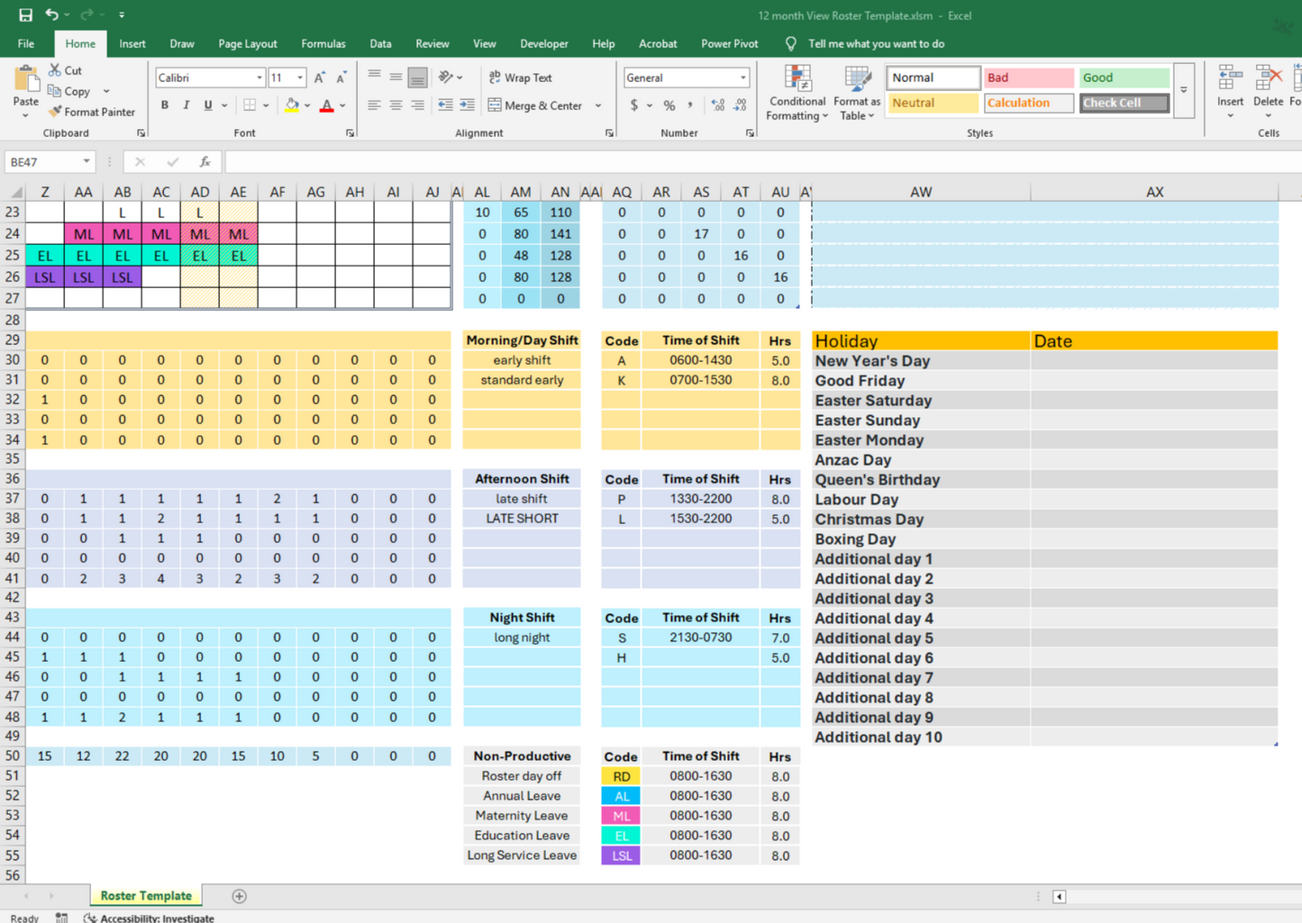Click the Increase Font Size icon
Image resolution: width=1302 pixels, height=923 pixels.
pyautogui.click(x=319, y=78)
